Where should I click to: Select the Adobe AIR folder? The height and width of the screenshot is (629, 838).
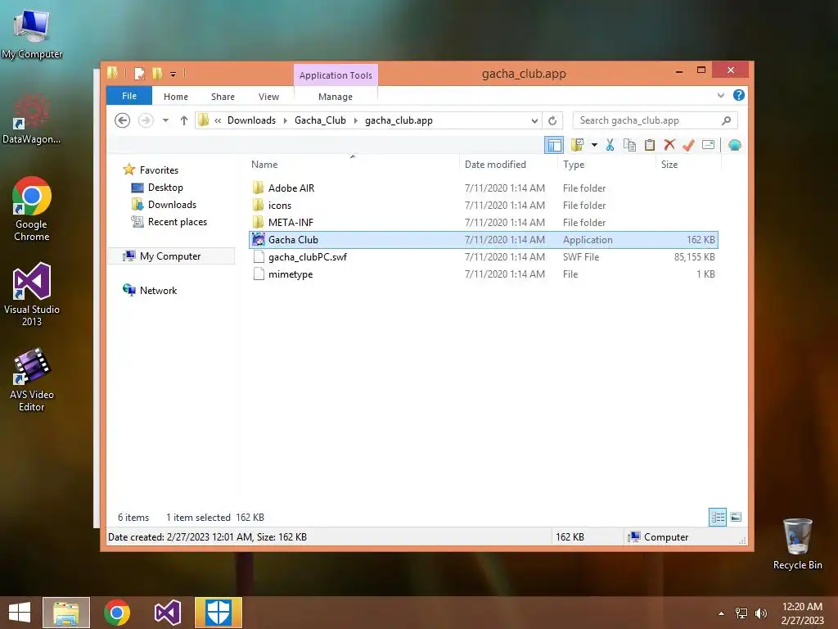(x=483, y=188)
